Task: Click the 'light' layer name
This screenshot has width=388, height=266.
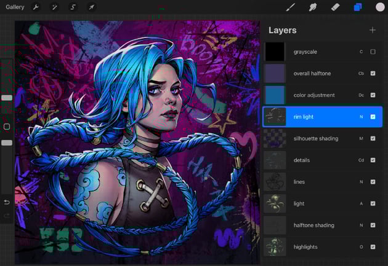Action: (299, 204)
